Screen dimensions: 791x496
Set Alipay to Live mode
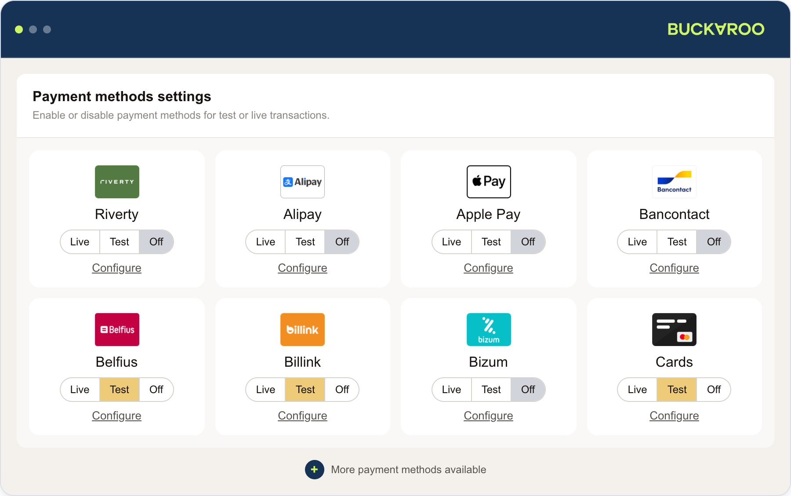pyautogui.click(x=265, y=242)
